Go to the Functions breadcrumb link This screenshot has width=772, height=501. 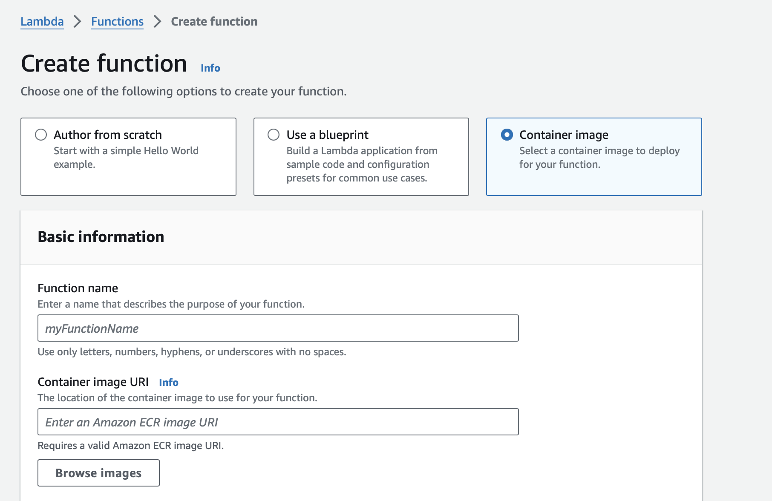(117, 21)
